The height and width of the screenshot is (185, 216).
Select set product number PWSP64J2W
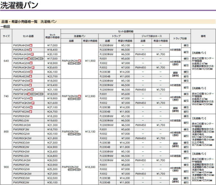tap(21, 50)
